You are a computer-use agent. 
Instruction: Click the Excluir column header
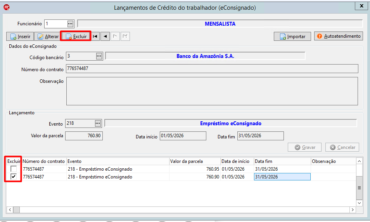14,161
